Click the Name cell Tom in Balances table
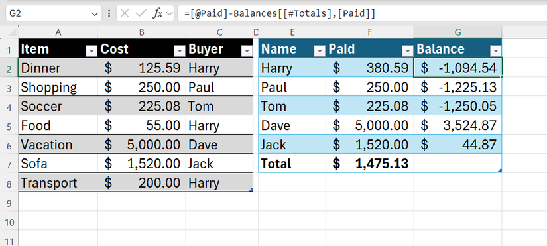547x246 pixels. [x=292, y=106]
